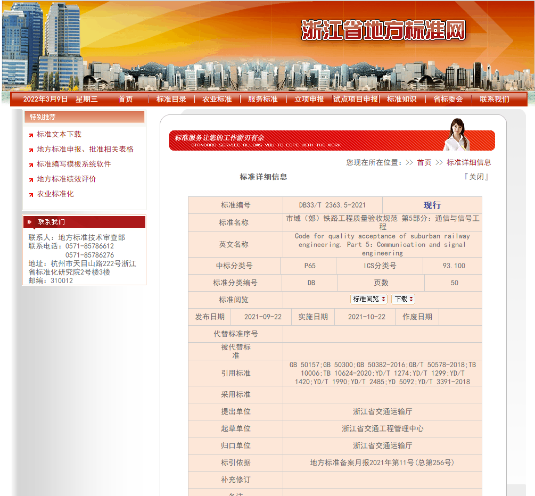Click the 『关闭』 close link
535x496 pixels.
pyautogui.click(x=476, y=177)
